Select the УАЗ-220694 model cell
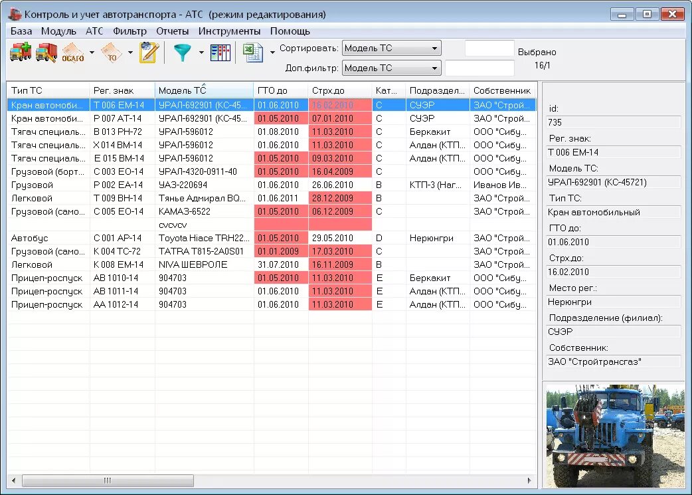This screenshot has height=495, width=692. click(205, 185)
